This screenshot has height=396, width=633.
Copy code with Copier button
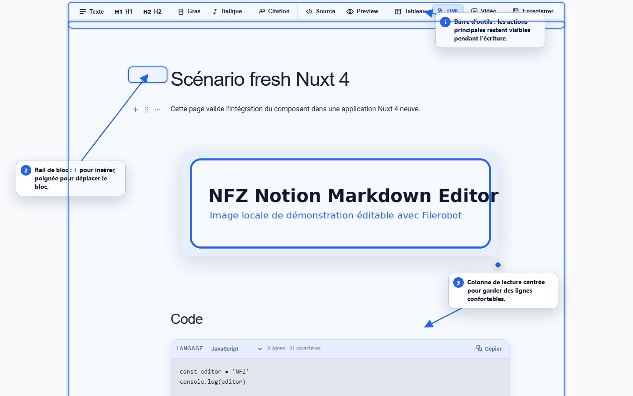click(489, 348)
